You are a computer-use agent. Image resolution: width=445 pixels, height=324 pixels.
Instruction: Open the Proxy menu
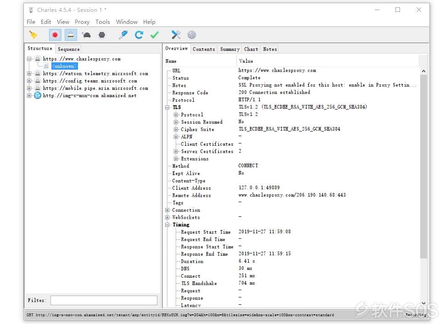point(82,22)
